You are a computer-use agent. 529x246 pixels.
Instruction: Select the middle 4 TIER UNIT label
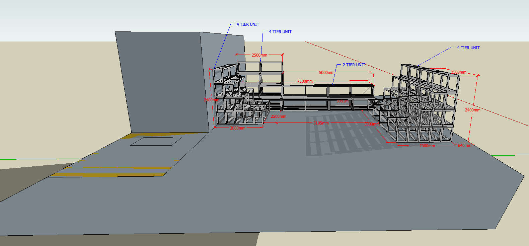click(280, 32)
